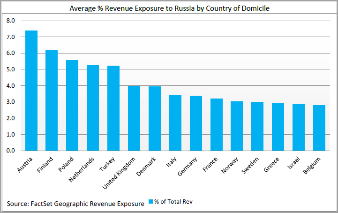Image resolution: width=338 pixels, height=213 pixels.
Task: Click the Belgium bar
Action: click(319, 128)
